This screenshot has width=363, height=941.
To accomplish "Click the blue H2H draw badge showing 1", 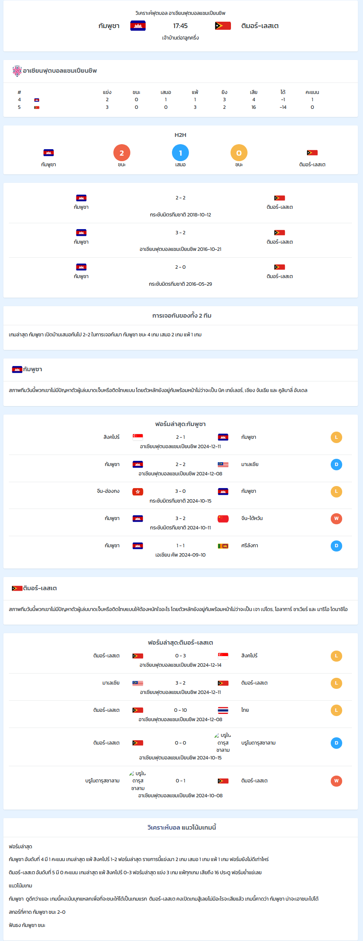I will pyautogui.click(x=180, y=153).
